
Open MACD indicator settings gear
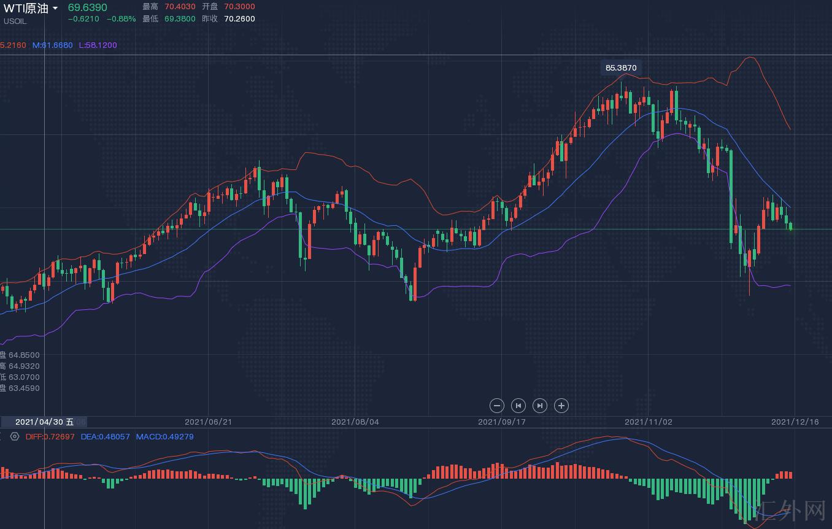[x=15, y=437]
